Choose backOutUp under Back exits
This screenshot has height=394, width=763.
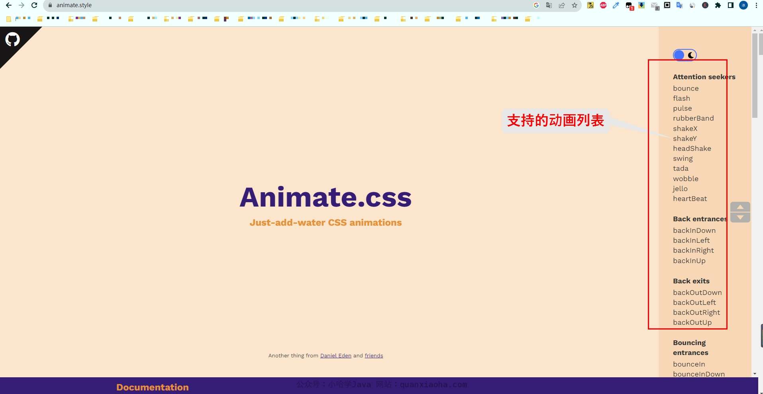(x=692, y=322)
